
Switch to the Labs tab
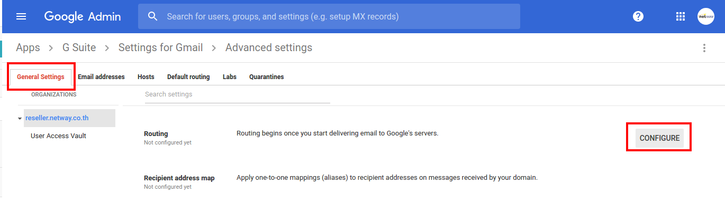tap(230, 77)
